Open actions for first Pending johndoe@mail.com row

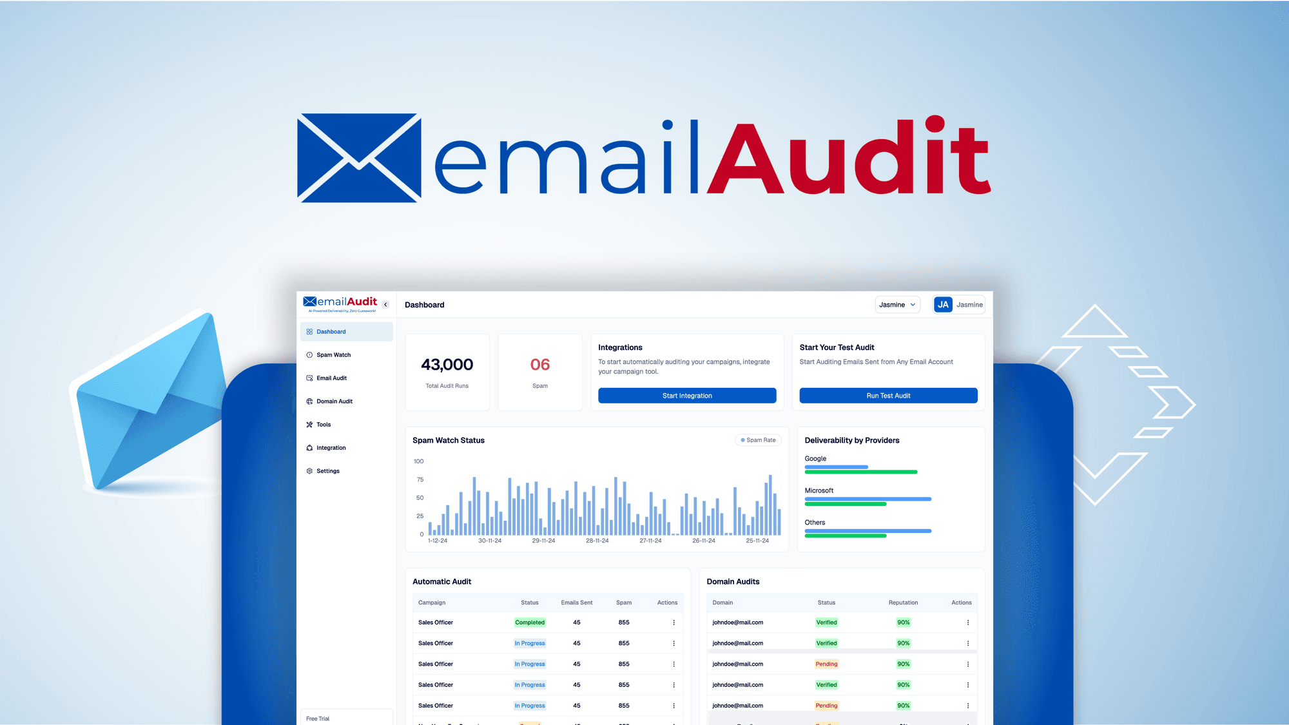[967, 664]
